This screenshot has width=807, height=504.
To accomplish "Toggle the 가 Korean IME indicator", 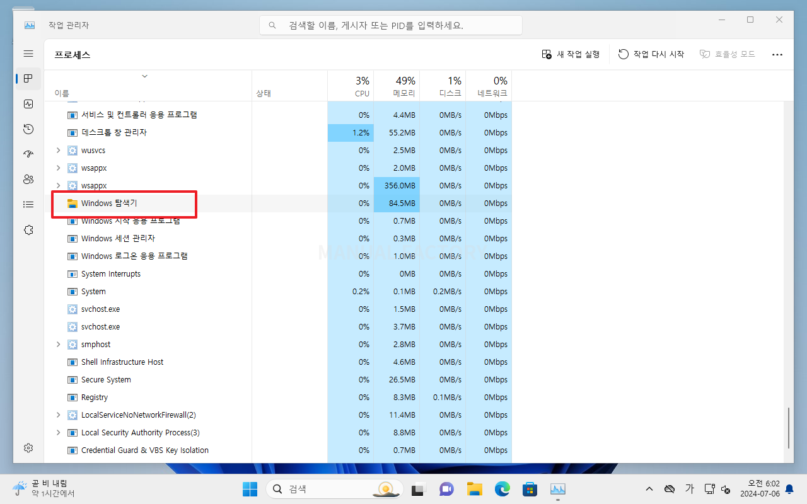I will point(689,489).
